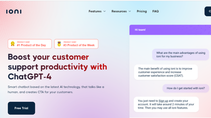This screenshot has width=211, height=118.
Task: Click the 'Hi team!' chat header
Action: pyautogui.click(x=170, y=30)
